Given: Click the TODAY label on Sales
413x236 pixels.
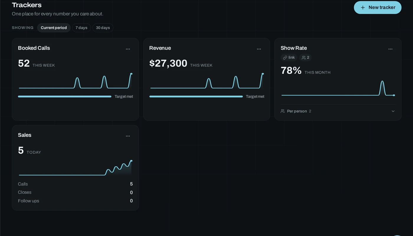Looking at the screenshot, I should coord(34,152).
